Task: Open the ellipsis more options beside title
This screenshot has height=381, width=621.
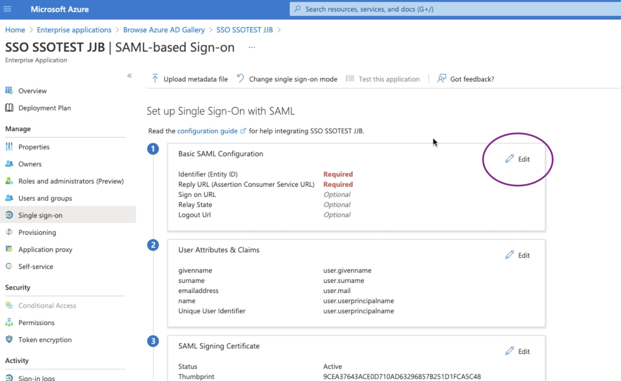Action: pyautogui.click(x=252, y=47)
